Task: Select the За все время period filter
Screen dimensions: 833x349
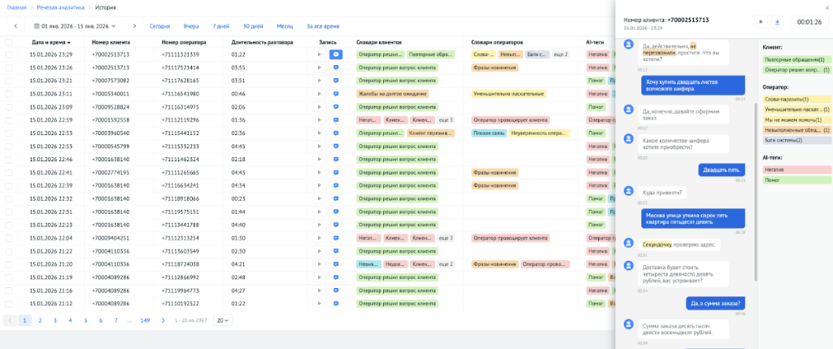Action: pyautogui.click(x=322, y=26)
